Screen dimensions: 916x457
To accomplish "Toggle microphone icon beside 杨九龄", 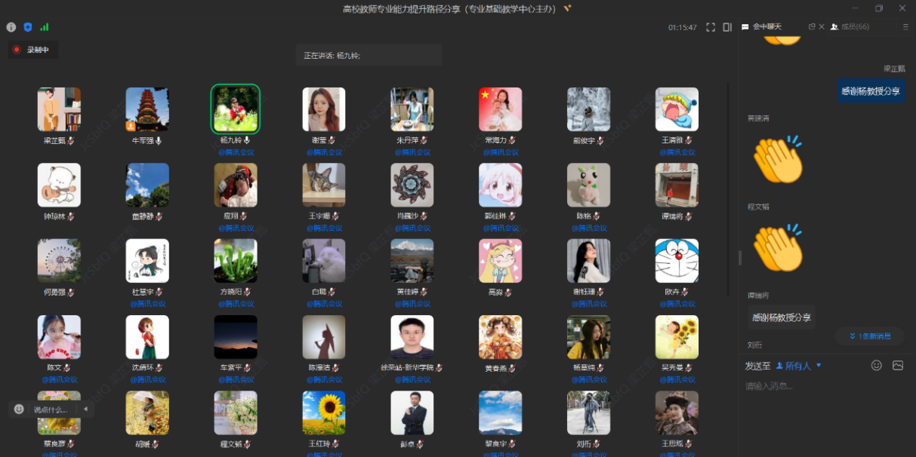I will pyautogui.click(x=247, y=140).
